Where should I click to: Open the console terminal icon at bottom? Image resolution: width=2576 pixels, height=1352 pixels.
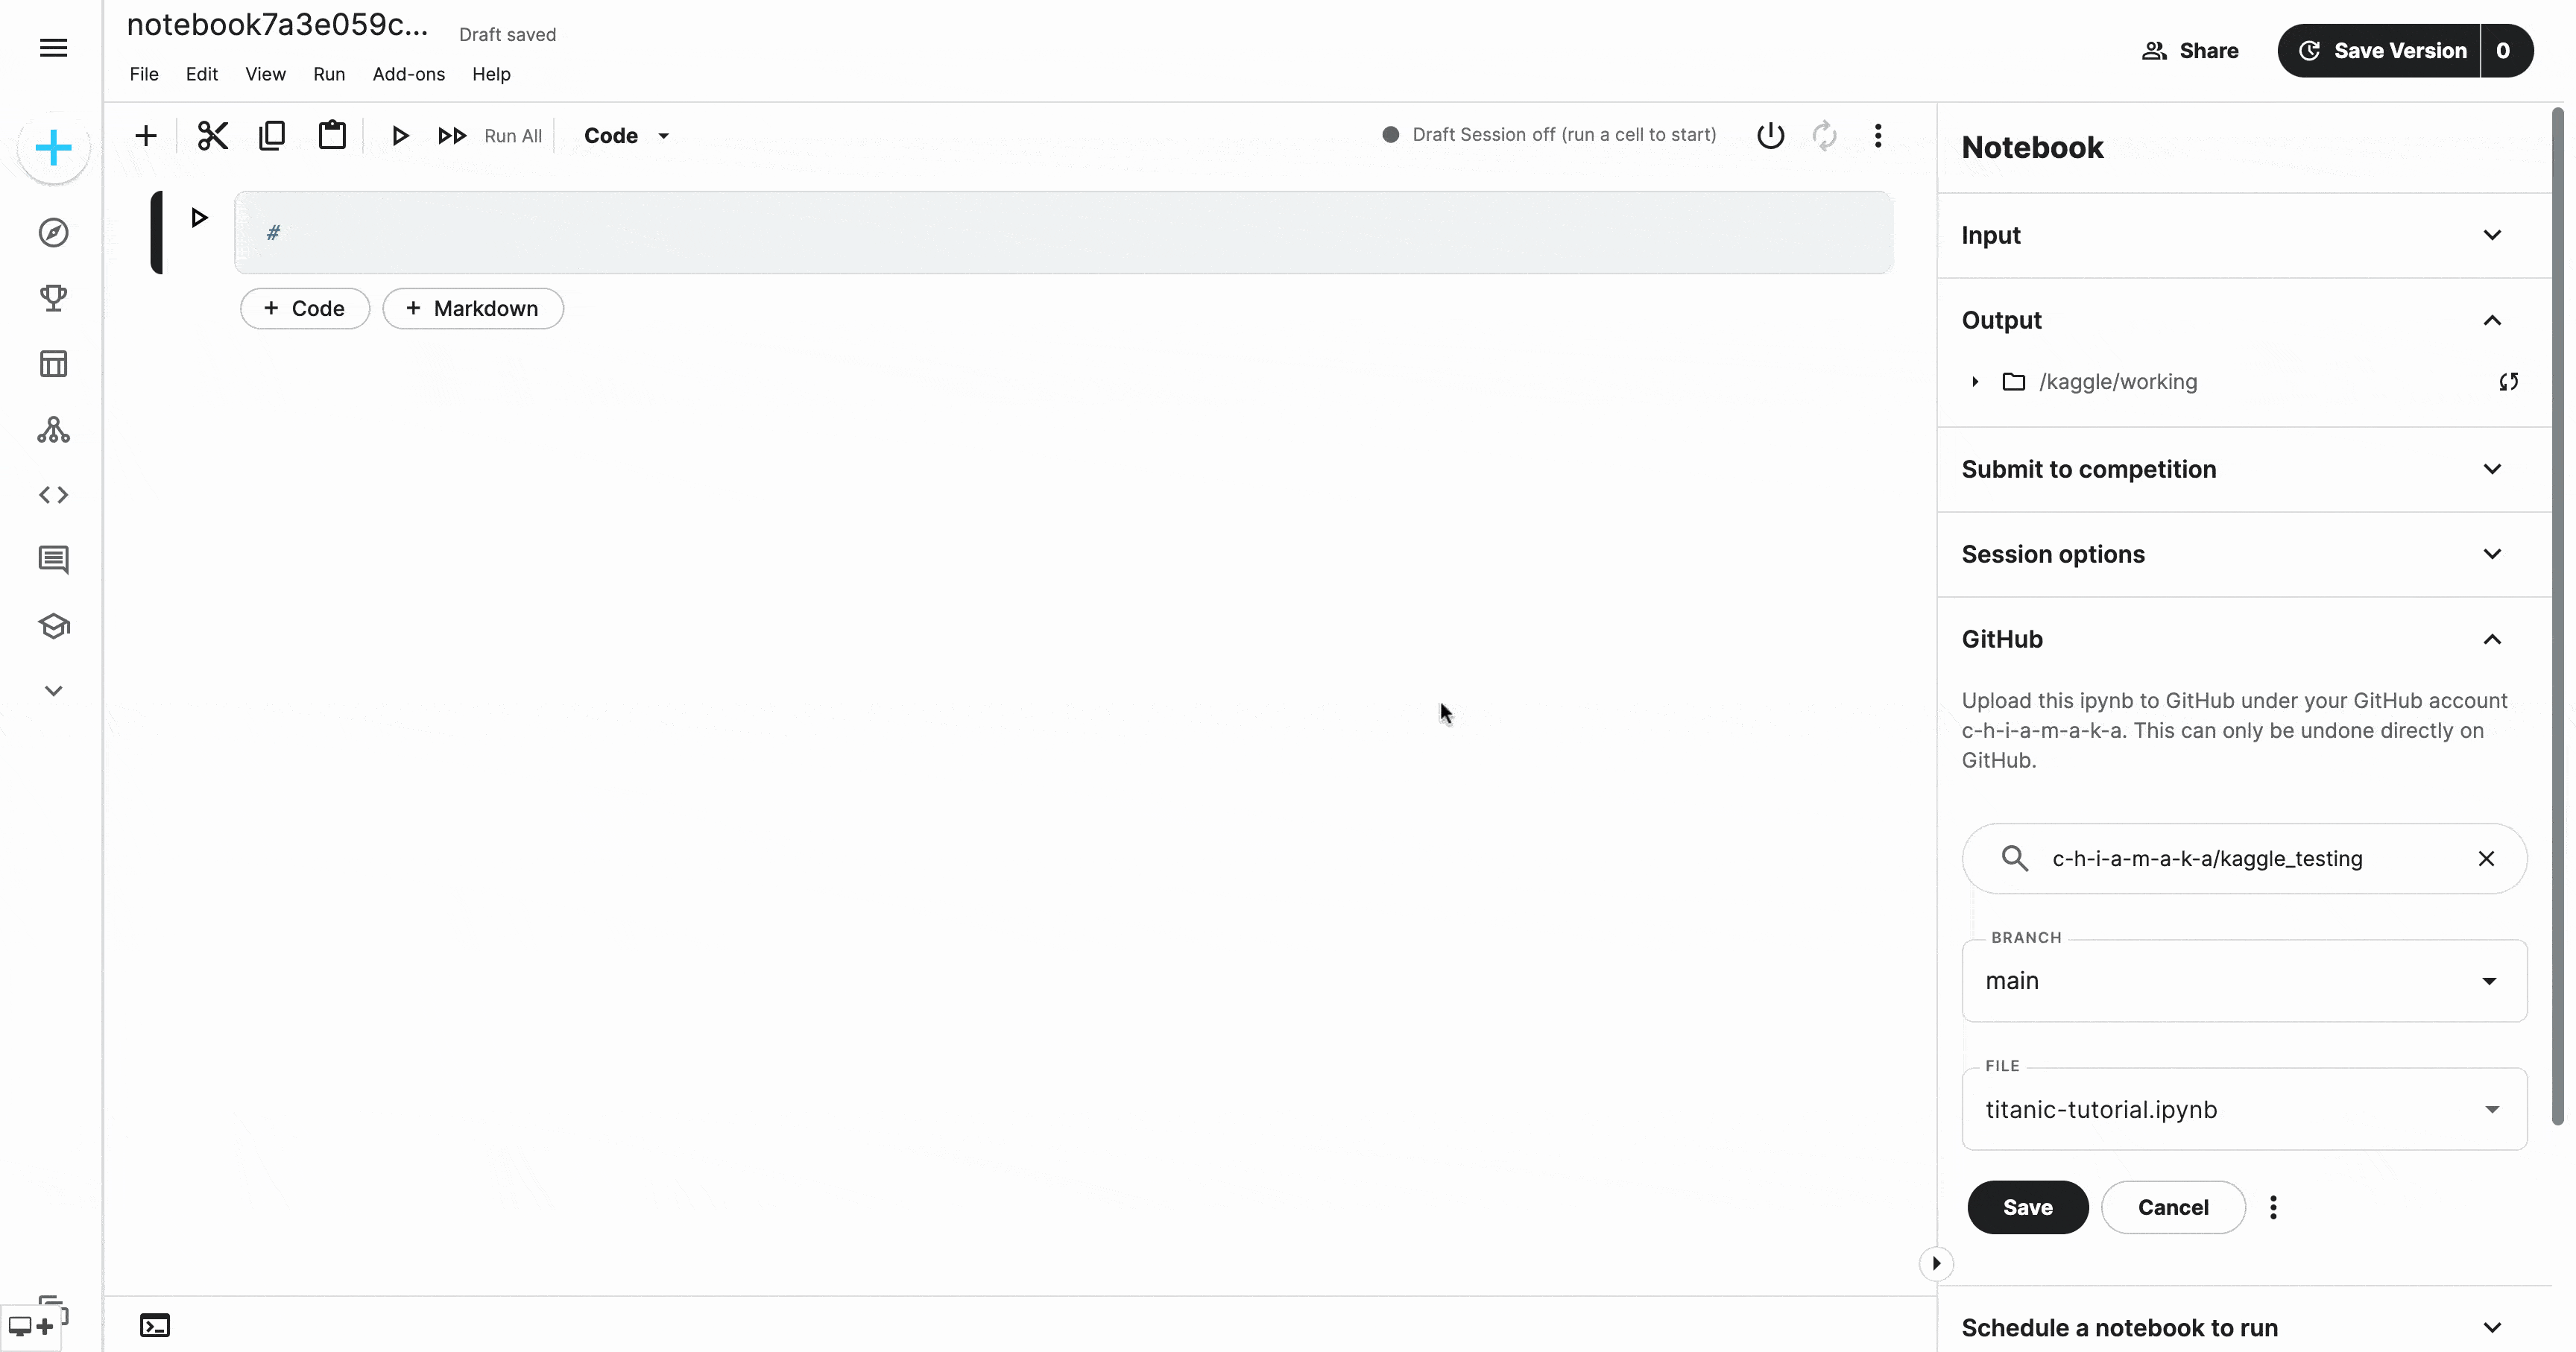tap(154, 1326)
